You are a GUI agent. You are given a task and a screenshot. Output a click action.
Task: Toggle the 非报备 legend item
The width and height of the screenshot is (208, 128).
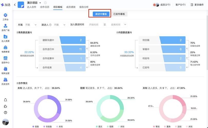point(48,126)
